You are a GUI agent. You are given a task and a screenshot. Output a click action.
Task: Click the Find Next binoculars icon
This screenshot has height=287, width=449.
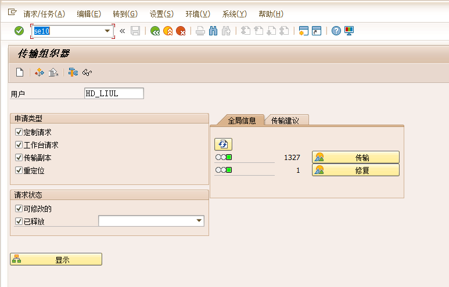point(226,31)
